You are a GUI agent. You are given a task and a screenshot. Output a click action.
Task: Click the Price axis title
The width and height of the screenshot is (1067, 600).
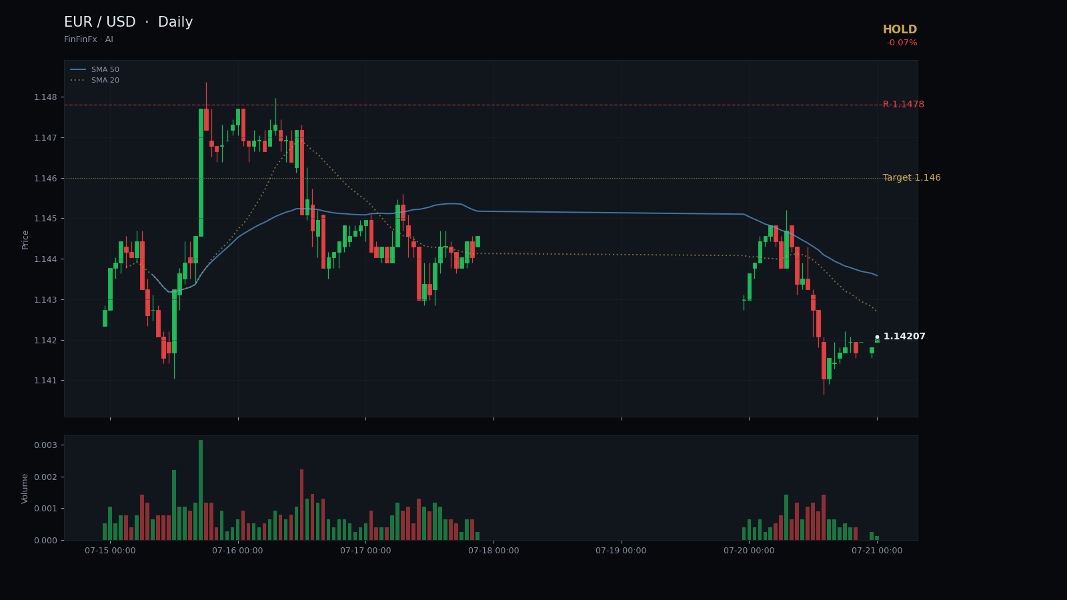pos(25,239)
